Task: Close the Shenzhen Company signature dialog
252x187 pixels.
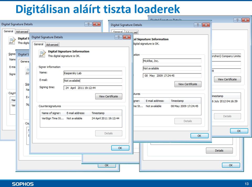Action: click(246, 20)
